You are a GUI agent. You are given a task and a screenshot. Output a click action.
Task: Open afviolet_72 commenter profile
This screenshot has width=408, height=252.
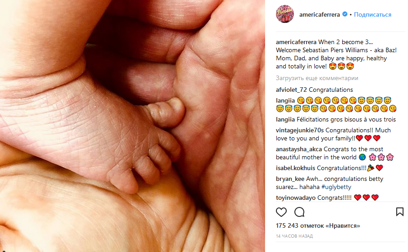click(291, 90)
